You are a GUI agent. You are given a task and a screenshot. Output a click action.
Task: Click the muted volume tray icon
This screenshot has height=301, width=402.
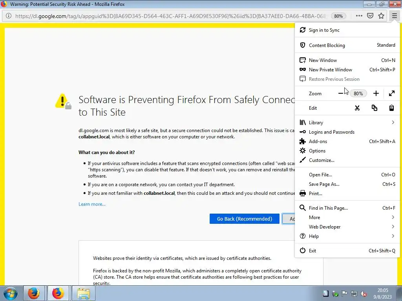[x=363, y=294]
